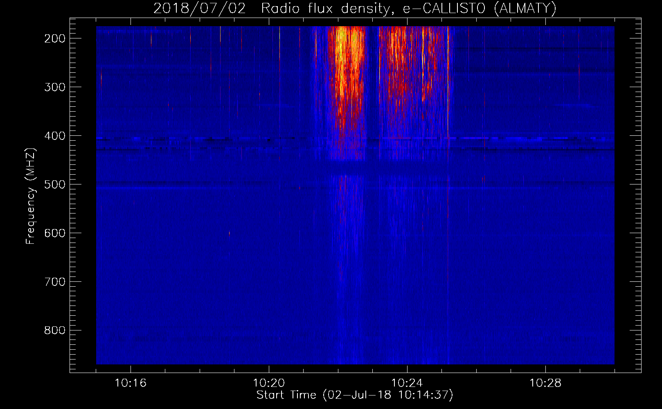Click the 10:20 time tick label
This screenshot has height=409, width=662.
[x=269, y=383]
